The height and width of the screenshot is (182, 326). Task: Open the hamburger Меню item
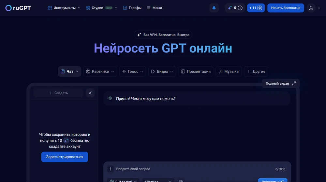pos(155,8)
